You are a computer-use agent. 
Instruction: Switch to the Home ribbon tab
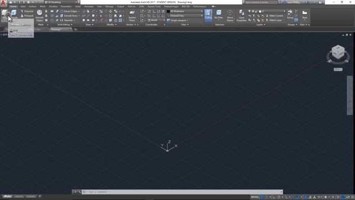point(13,7)
